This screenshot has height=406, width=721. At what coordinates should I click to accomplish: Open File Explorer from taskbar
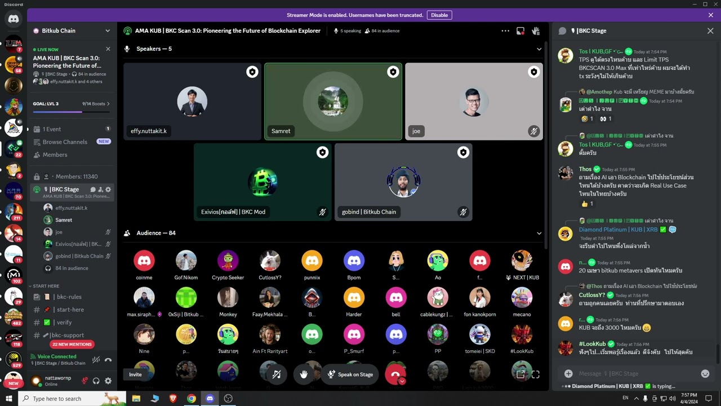click(x=136, y=398)
